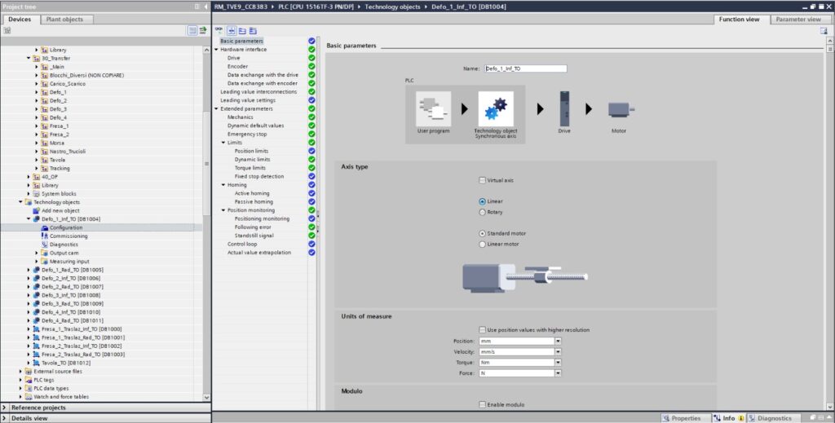
Task: Toggle the Virtual axis checkbox
Action: click(482, 180)
